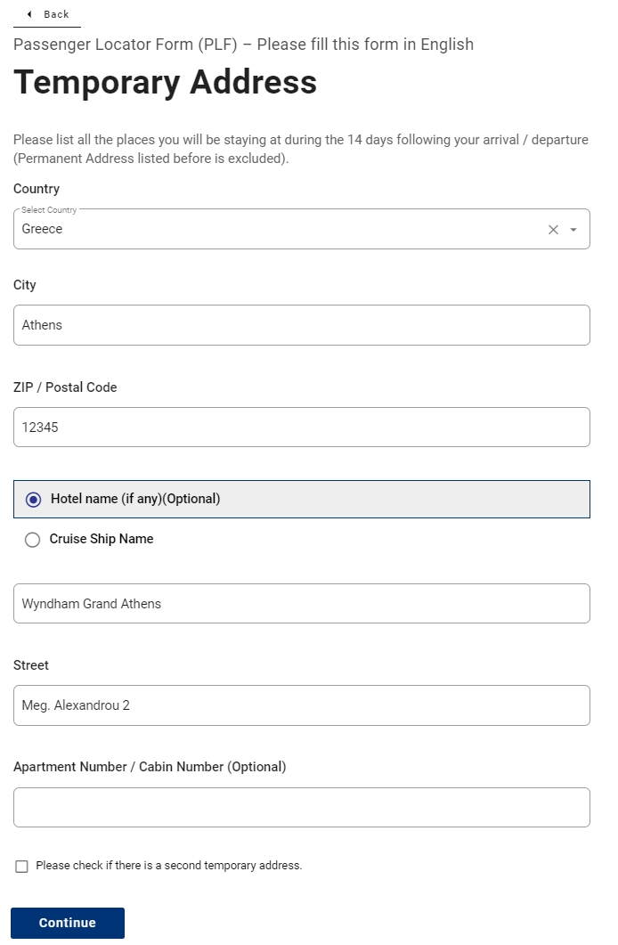This screenshot has width=618, height=945.
Task: Click the ZIP / Postal Code field
Action: [x=301, y=428]
